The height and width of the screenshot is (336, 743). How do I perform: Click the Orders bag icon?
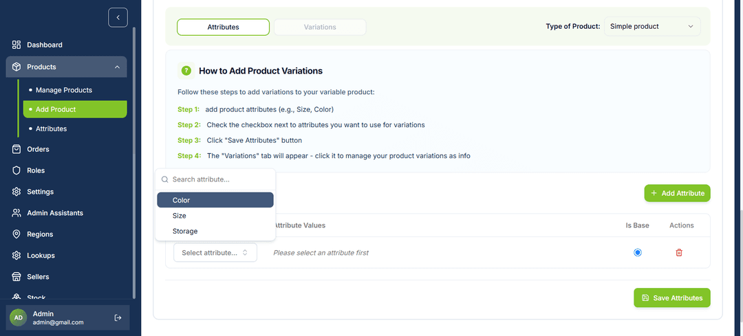click(x=17, y=149)
